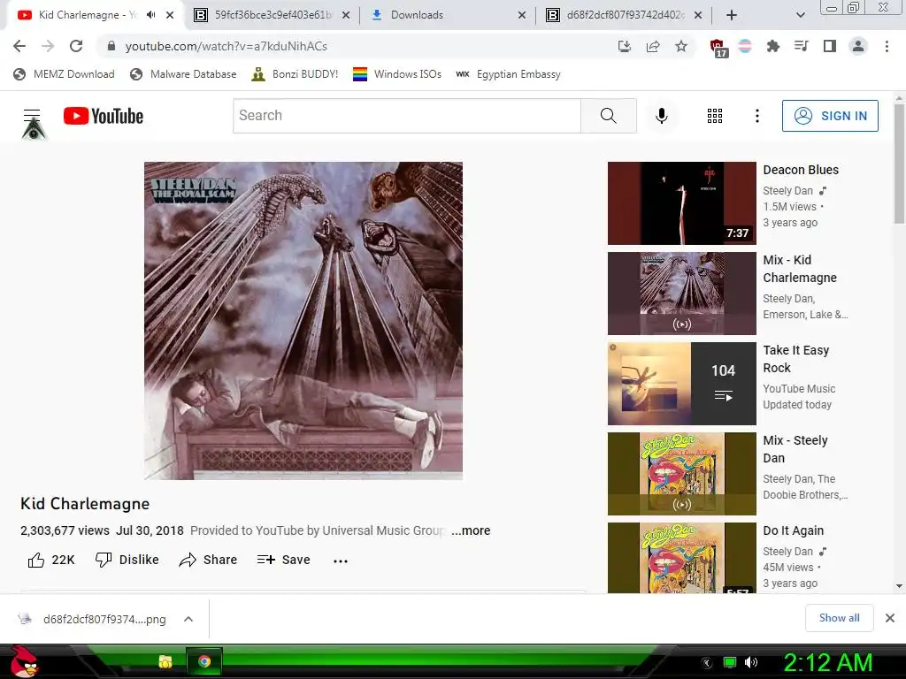Viewport: 906px width, 679px height.
Task: Click the 2:12 AM clock
Action: click(x=827, y=663)
